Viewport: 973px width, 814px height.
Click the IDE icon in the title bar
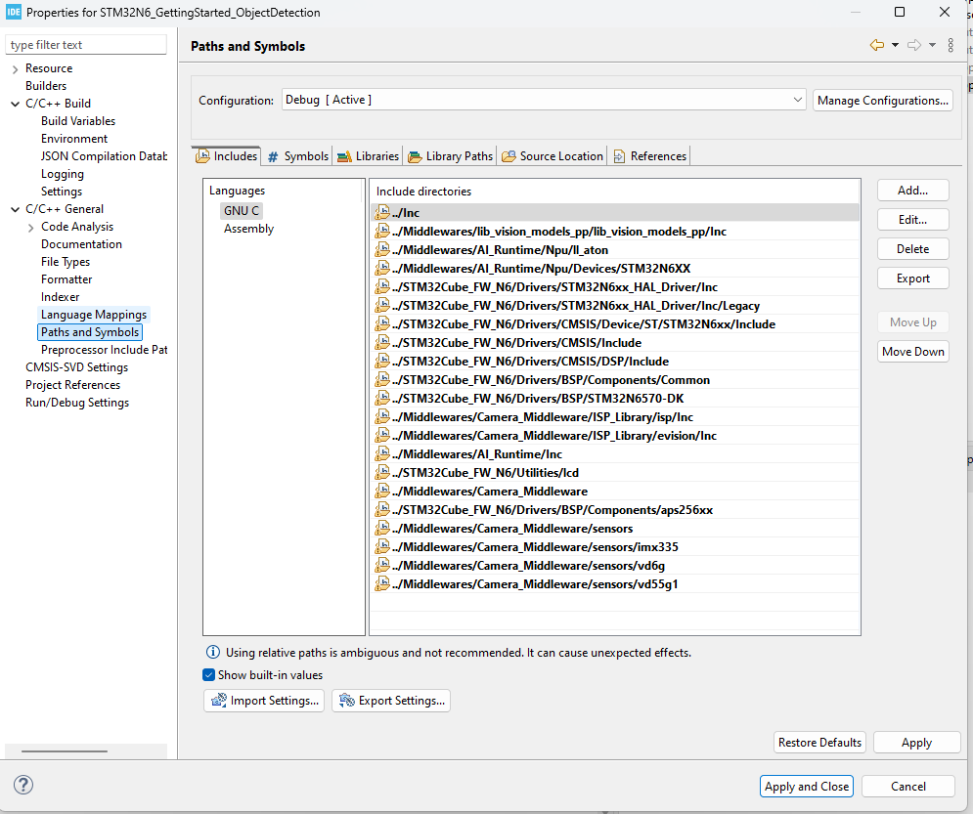click(x=14, y=12)
